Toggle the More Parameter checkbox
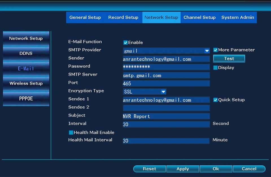The width and height of the screenshot is (271, 177). (x=215, y=50)
